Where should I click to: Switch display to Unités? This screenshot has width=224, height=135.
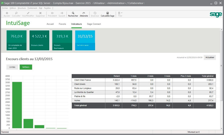[x=12, y=67]
